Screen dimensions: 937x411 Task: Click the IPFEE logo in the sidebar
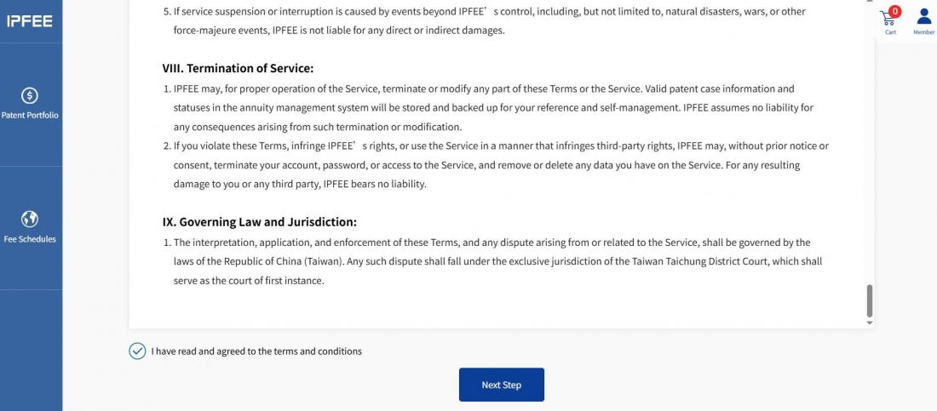[x=30, y=21]
